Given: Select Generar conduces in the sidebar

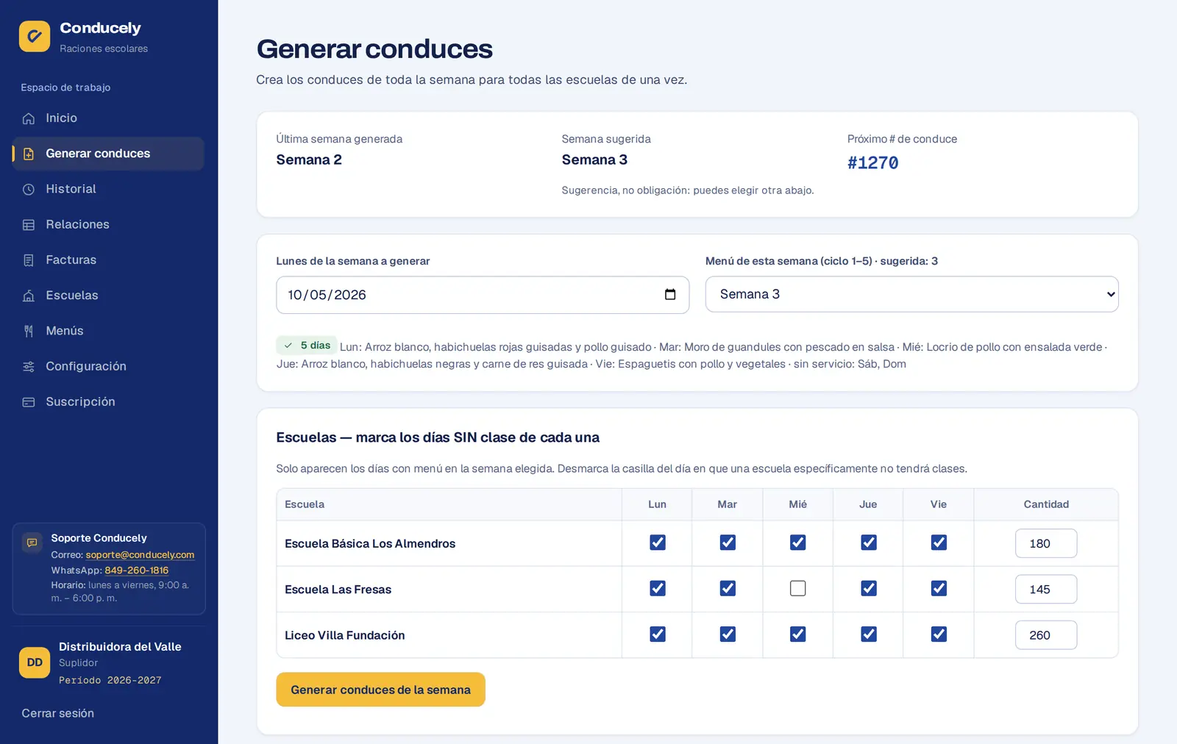Looking at the screenshot, I should pyautogui.click(x=108, y=154).
